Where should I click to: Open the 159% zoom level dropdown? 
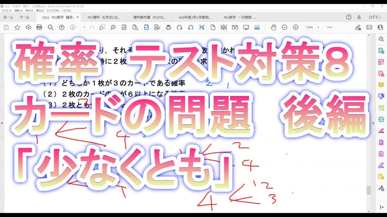pyautogui.click(x=313, y=28)
